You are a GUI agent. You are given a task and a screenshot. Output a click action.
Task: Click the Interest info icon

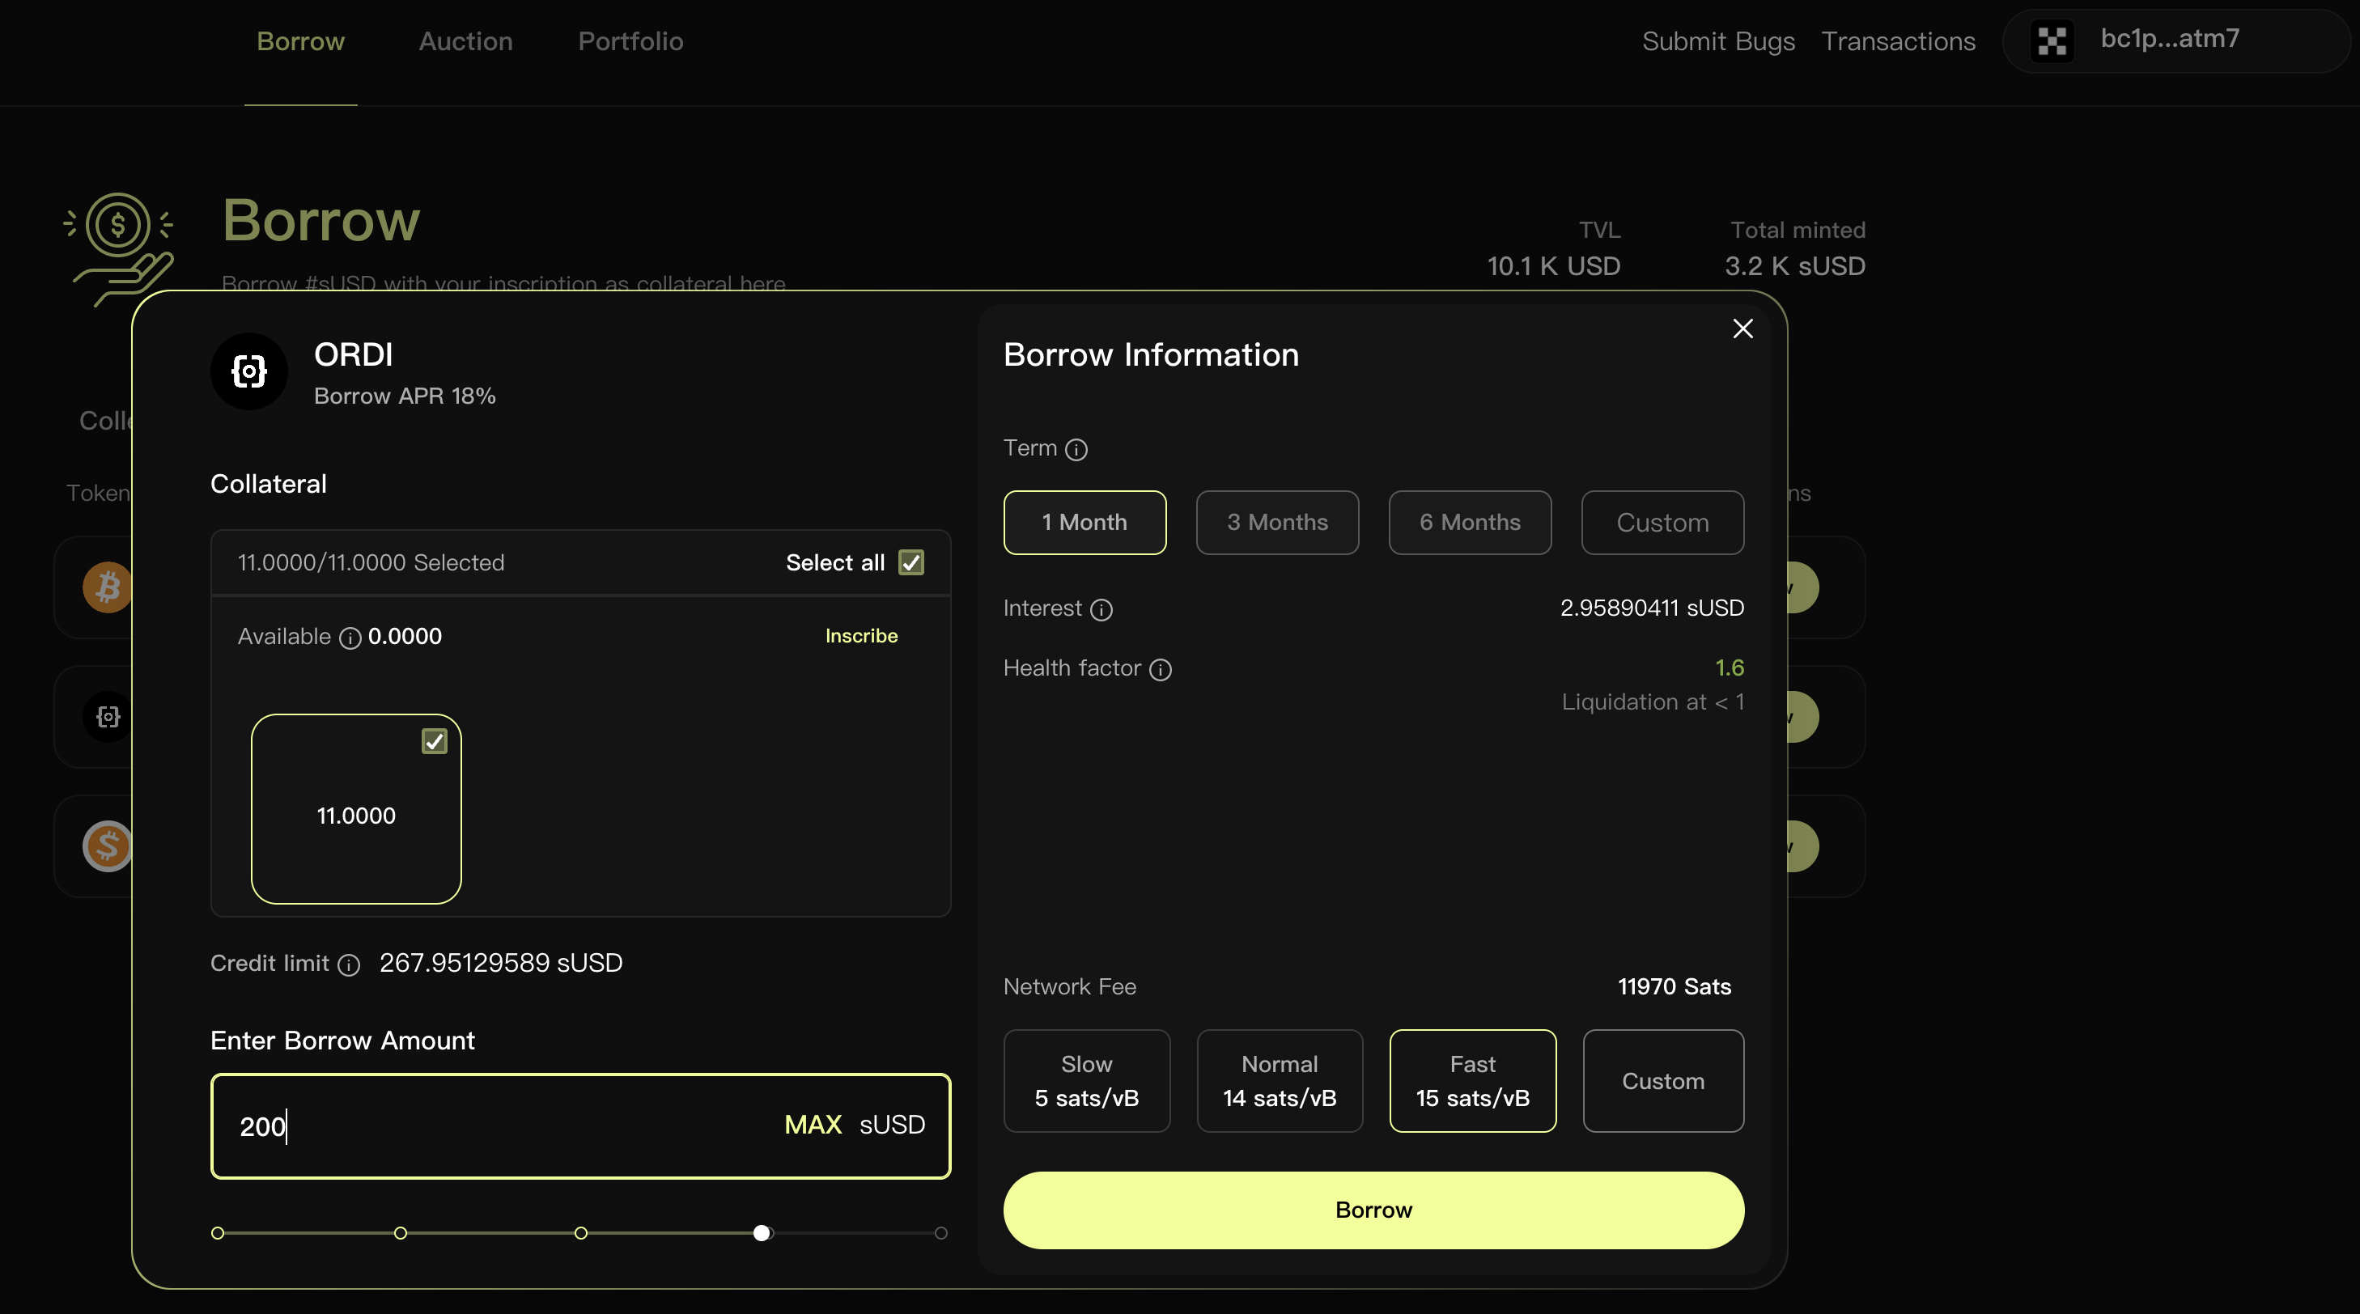(x=1101, y=610)
